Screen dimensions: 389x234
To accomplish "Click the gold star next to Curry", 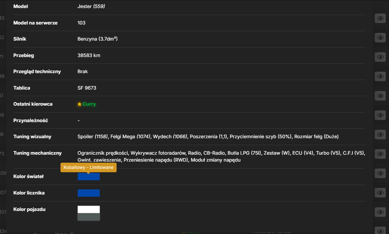I will click(x=79, y=104).
